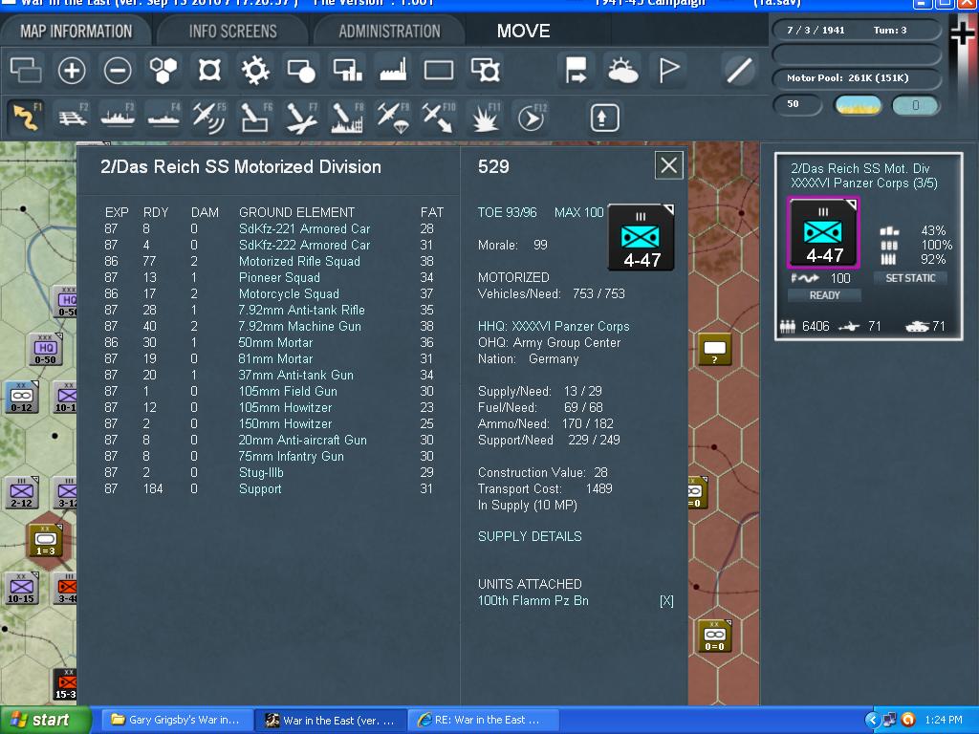Select F6 bomb unit mode icon

point(255,118)
